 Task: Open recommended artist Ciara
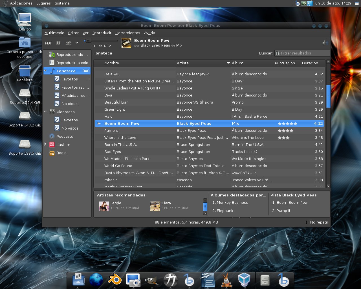pyautogui.click(x=169, y=206)
